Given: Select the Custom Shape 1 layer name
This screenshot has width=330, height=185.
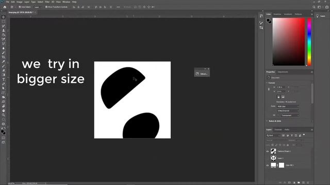Looking at the screenshot, I should [x=284, y=151].
